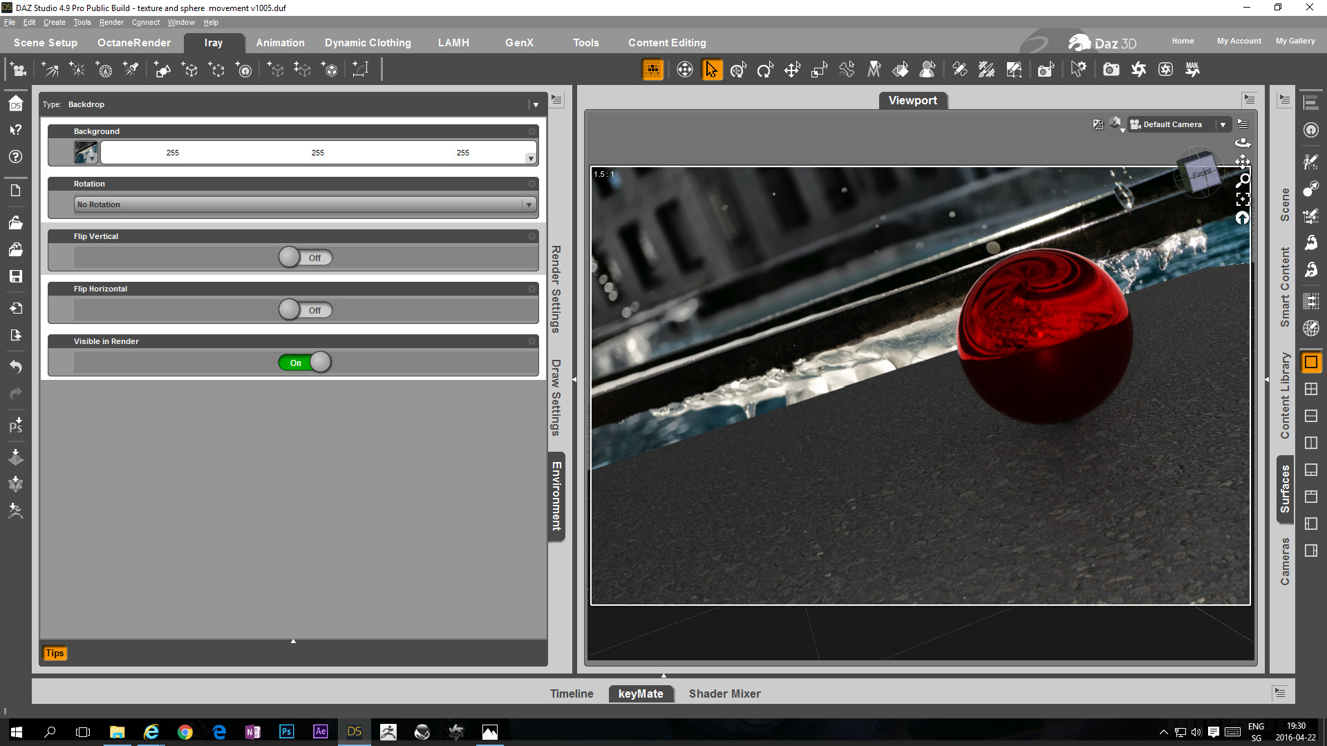Toggle the Flip Vertical switch

tap(305, 258)
